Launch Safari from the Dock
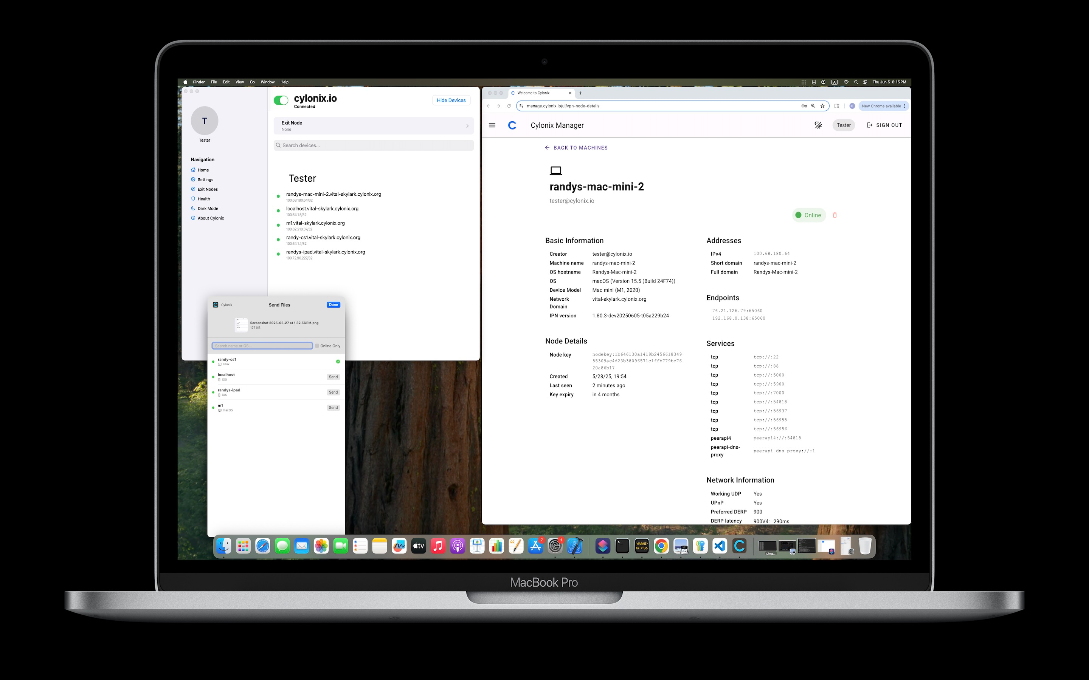This screenshot has height=680, width=1089. click(x=263, y=546)
